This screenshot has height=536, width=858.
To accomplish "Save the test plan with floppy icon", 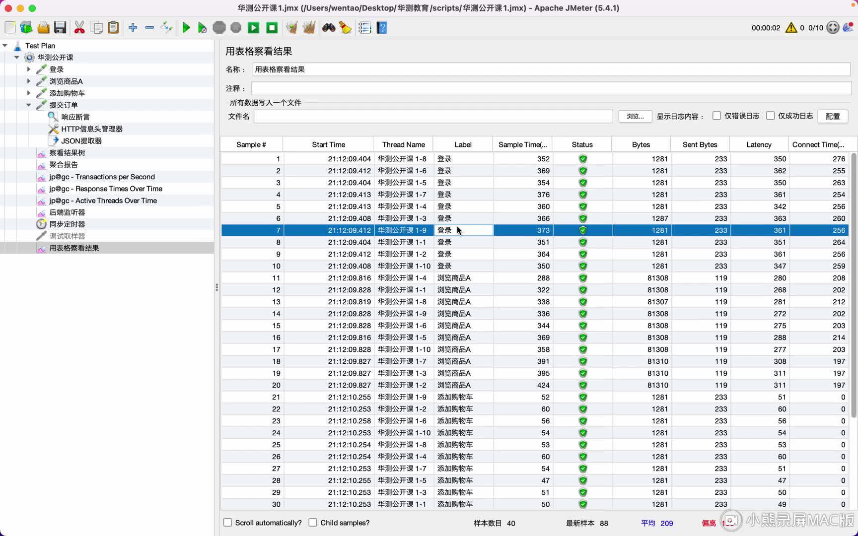I will tap(60, 28).
